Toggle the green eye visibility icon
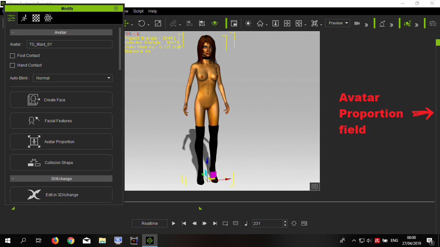This screenshot has height=247, width=440. (215, 23)
